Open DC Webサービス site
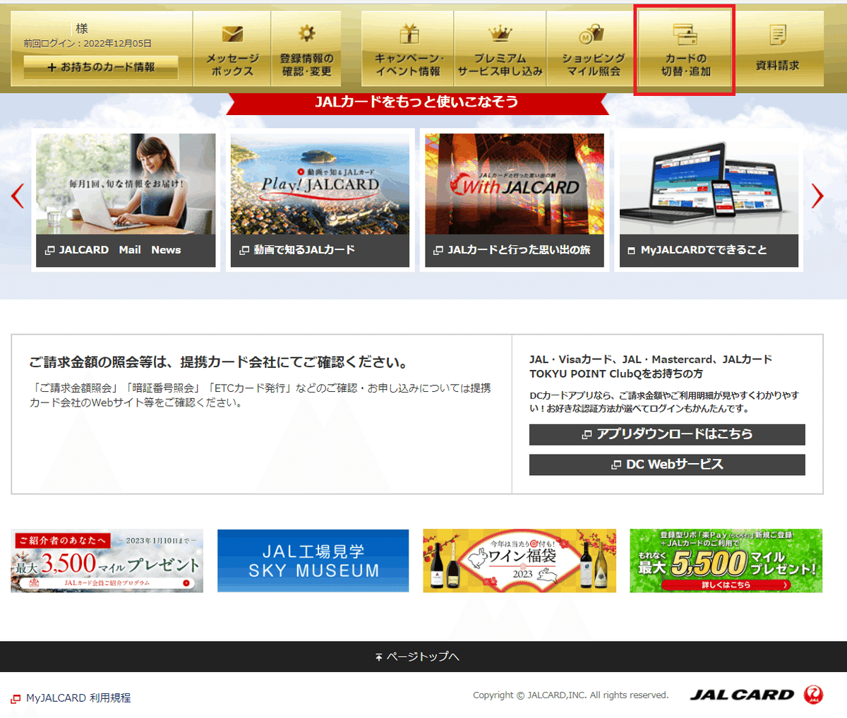 (x=667, y=465)
